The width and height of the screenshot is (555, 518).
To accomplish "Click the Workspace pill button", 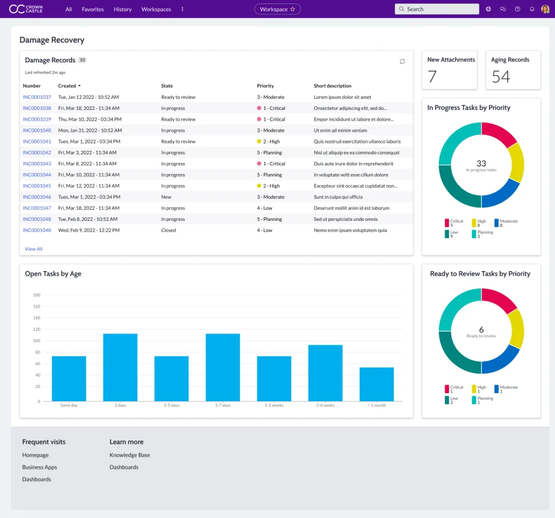I will click(277, 9).
